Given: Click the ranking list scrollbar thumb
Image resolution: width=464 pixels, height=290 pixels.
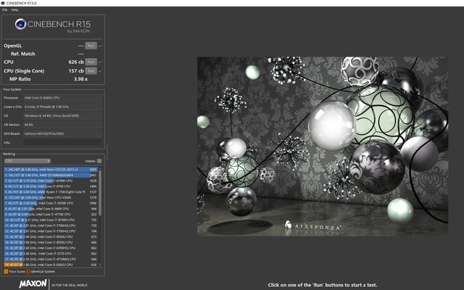Looking at the screenshot, I should click(100, 192).
